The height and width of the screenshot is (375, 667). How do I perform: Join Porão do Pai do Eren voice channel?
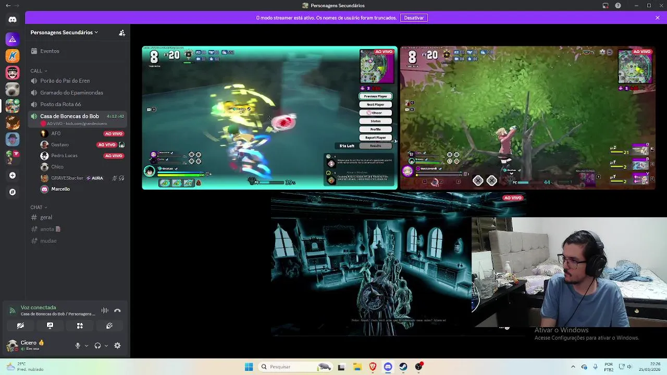[78, 81]
